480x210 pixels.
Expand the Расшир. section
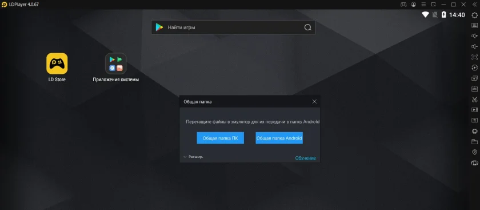coord(193,157)
